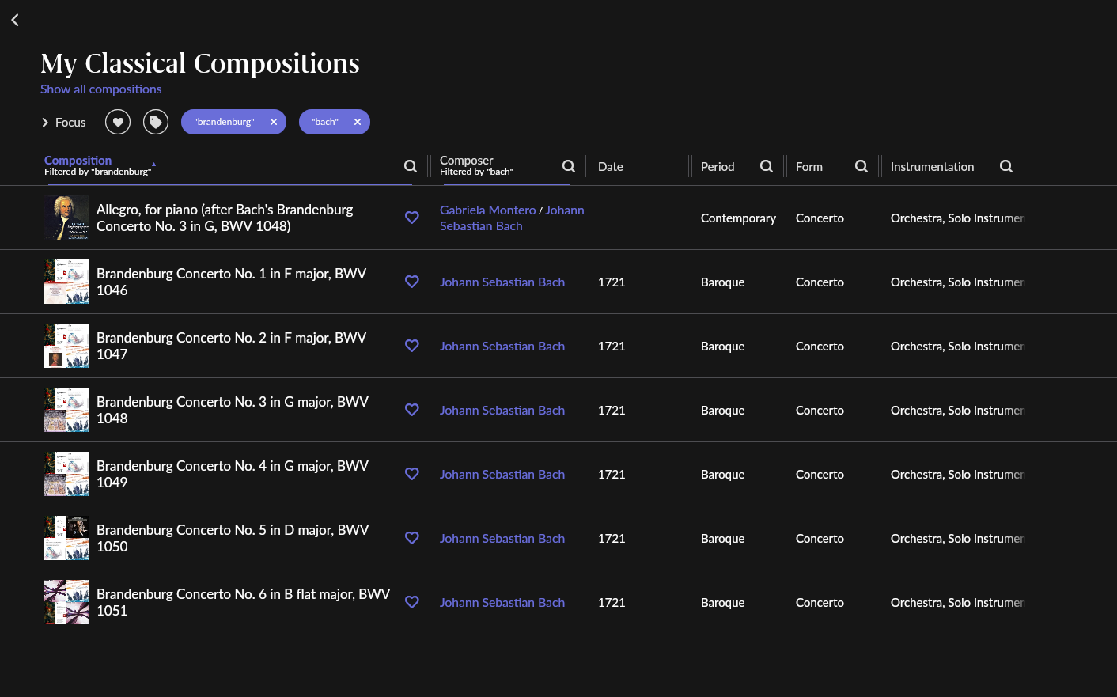Screen dimensions: 1117x697
Task: Go back using the top-left arrow
Action: coord(15,20)
